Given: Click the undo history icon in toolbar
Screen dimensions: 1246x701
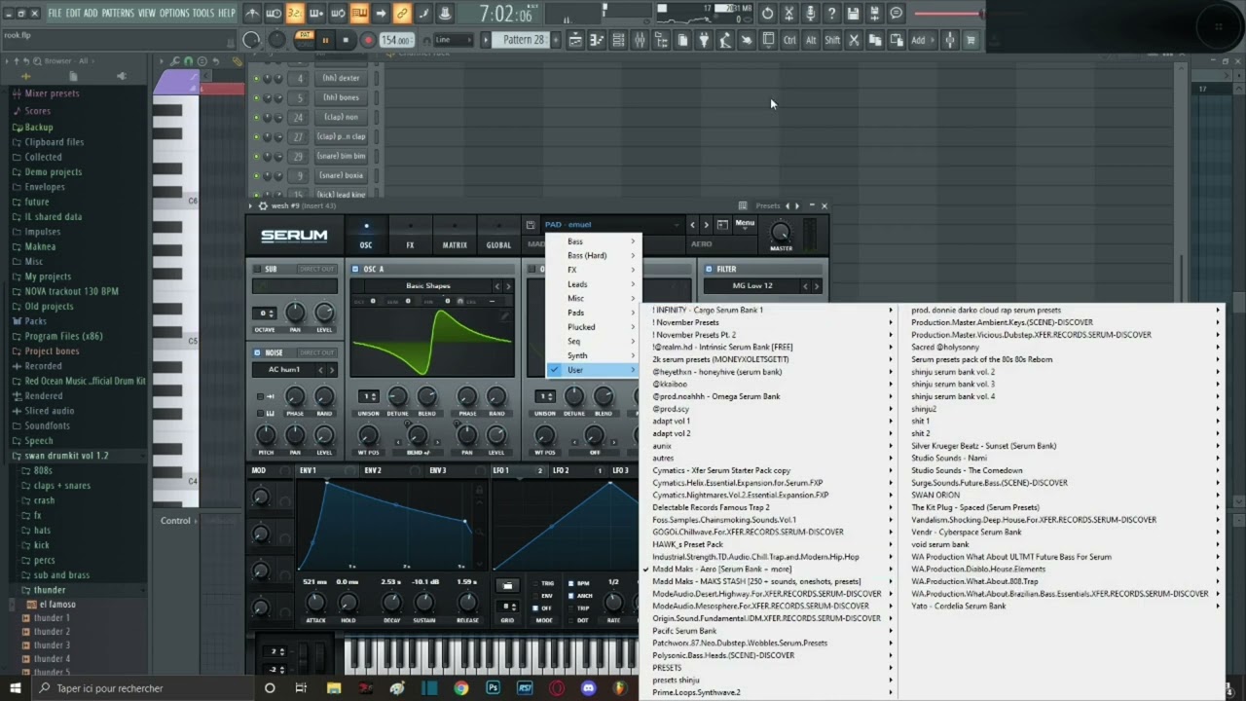Looking at the screenshot, I should click(768, 14).
